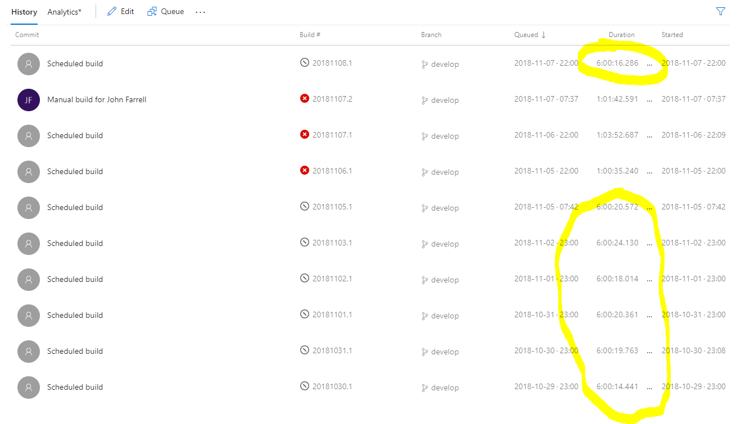Click duration value 6:00:24.130
The width and height of the screenshot is (737, 424).
pyautogui.click(x=617, y=243)
